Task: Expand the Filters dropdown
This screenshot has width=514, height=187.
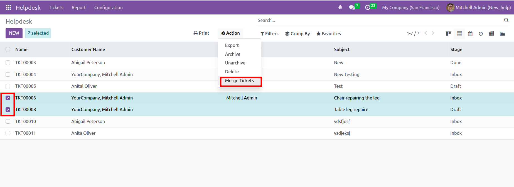Action: pos(269,34)
